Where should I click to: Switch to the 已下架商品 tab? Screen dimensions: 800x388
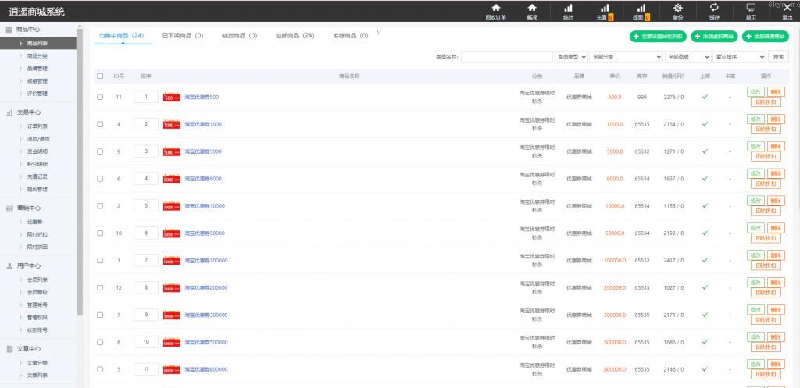tap(182, 36)
